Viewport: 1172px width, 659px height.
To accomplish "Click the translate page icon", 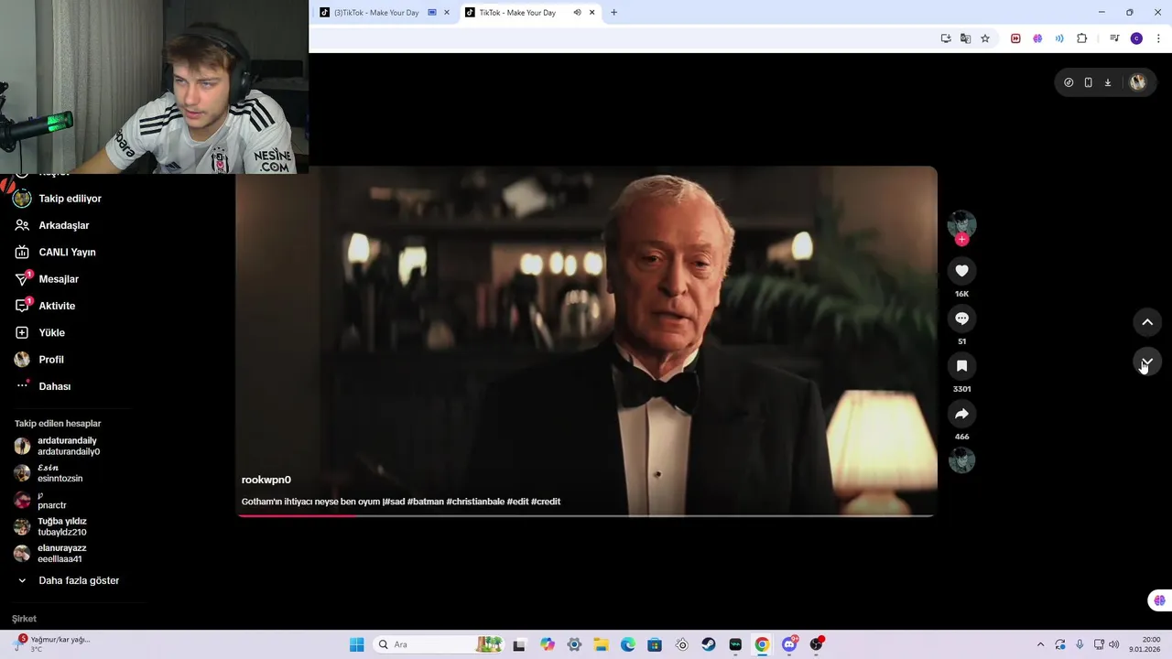I will pyautogui.click(x=965, y=38).
